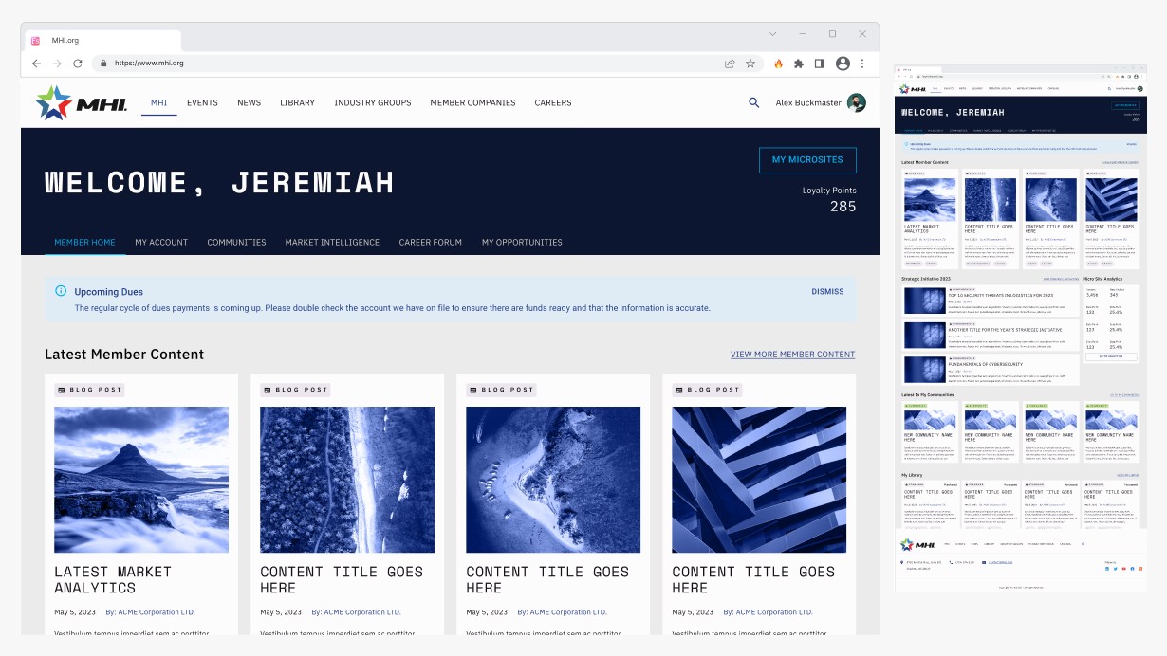Select the MHI.org browser tab
This screenshot has width=1167, height=656.
[102, 41]
